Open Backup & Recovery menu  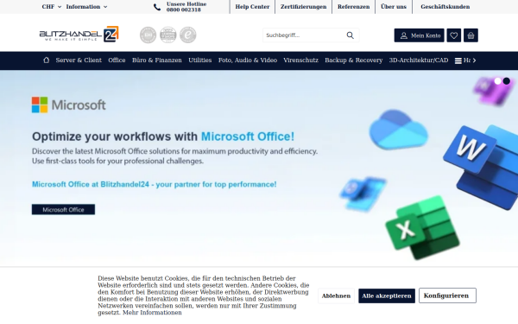(353, 60)
